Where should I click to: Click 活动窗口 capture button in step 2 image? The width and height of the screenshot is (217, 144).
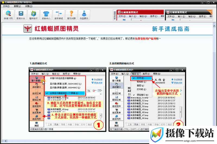tap(116, 85)
